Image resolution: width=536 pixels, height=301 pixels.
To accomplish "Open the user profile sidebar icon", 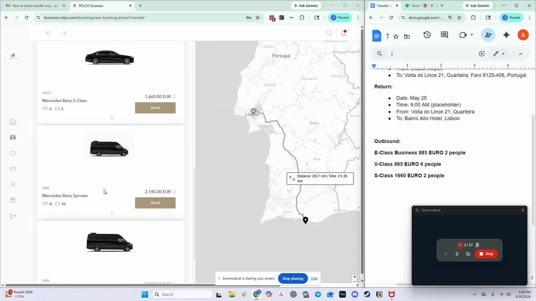I will (x=13, y=184).
